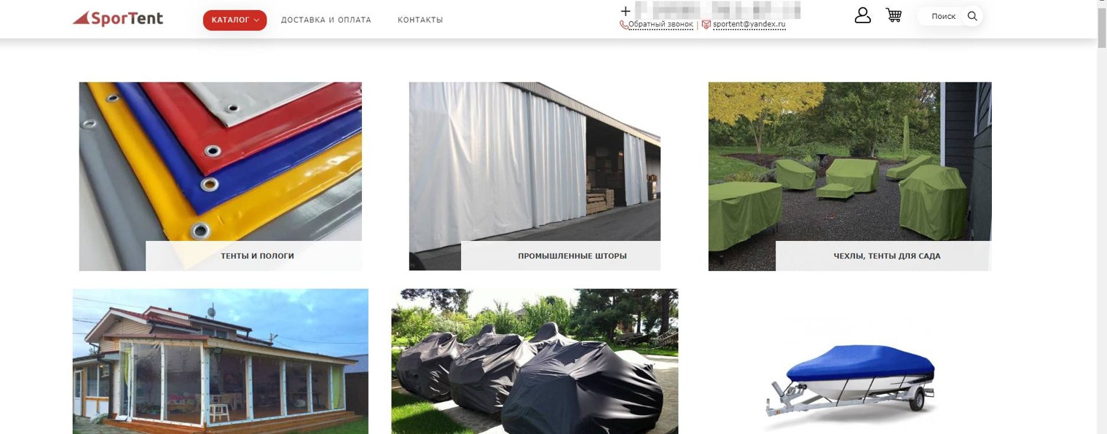Open the user account icon
The width and height of the screenshot is (1107, 434).
(x=862, y=15)
